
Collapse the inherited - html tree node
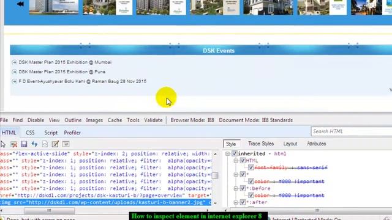(x=227, y=153)
